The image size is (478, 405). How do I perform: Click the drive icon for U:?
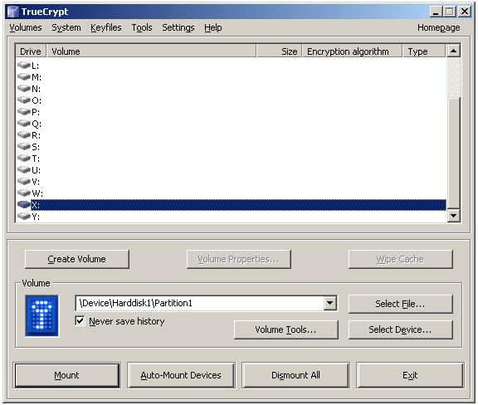click(x=24, y=169)
